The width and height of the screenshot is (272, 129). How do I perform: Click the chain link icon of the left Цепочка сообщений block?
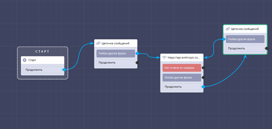tap(98, 43)
